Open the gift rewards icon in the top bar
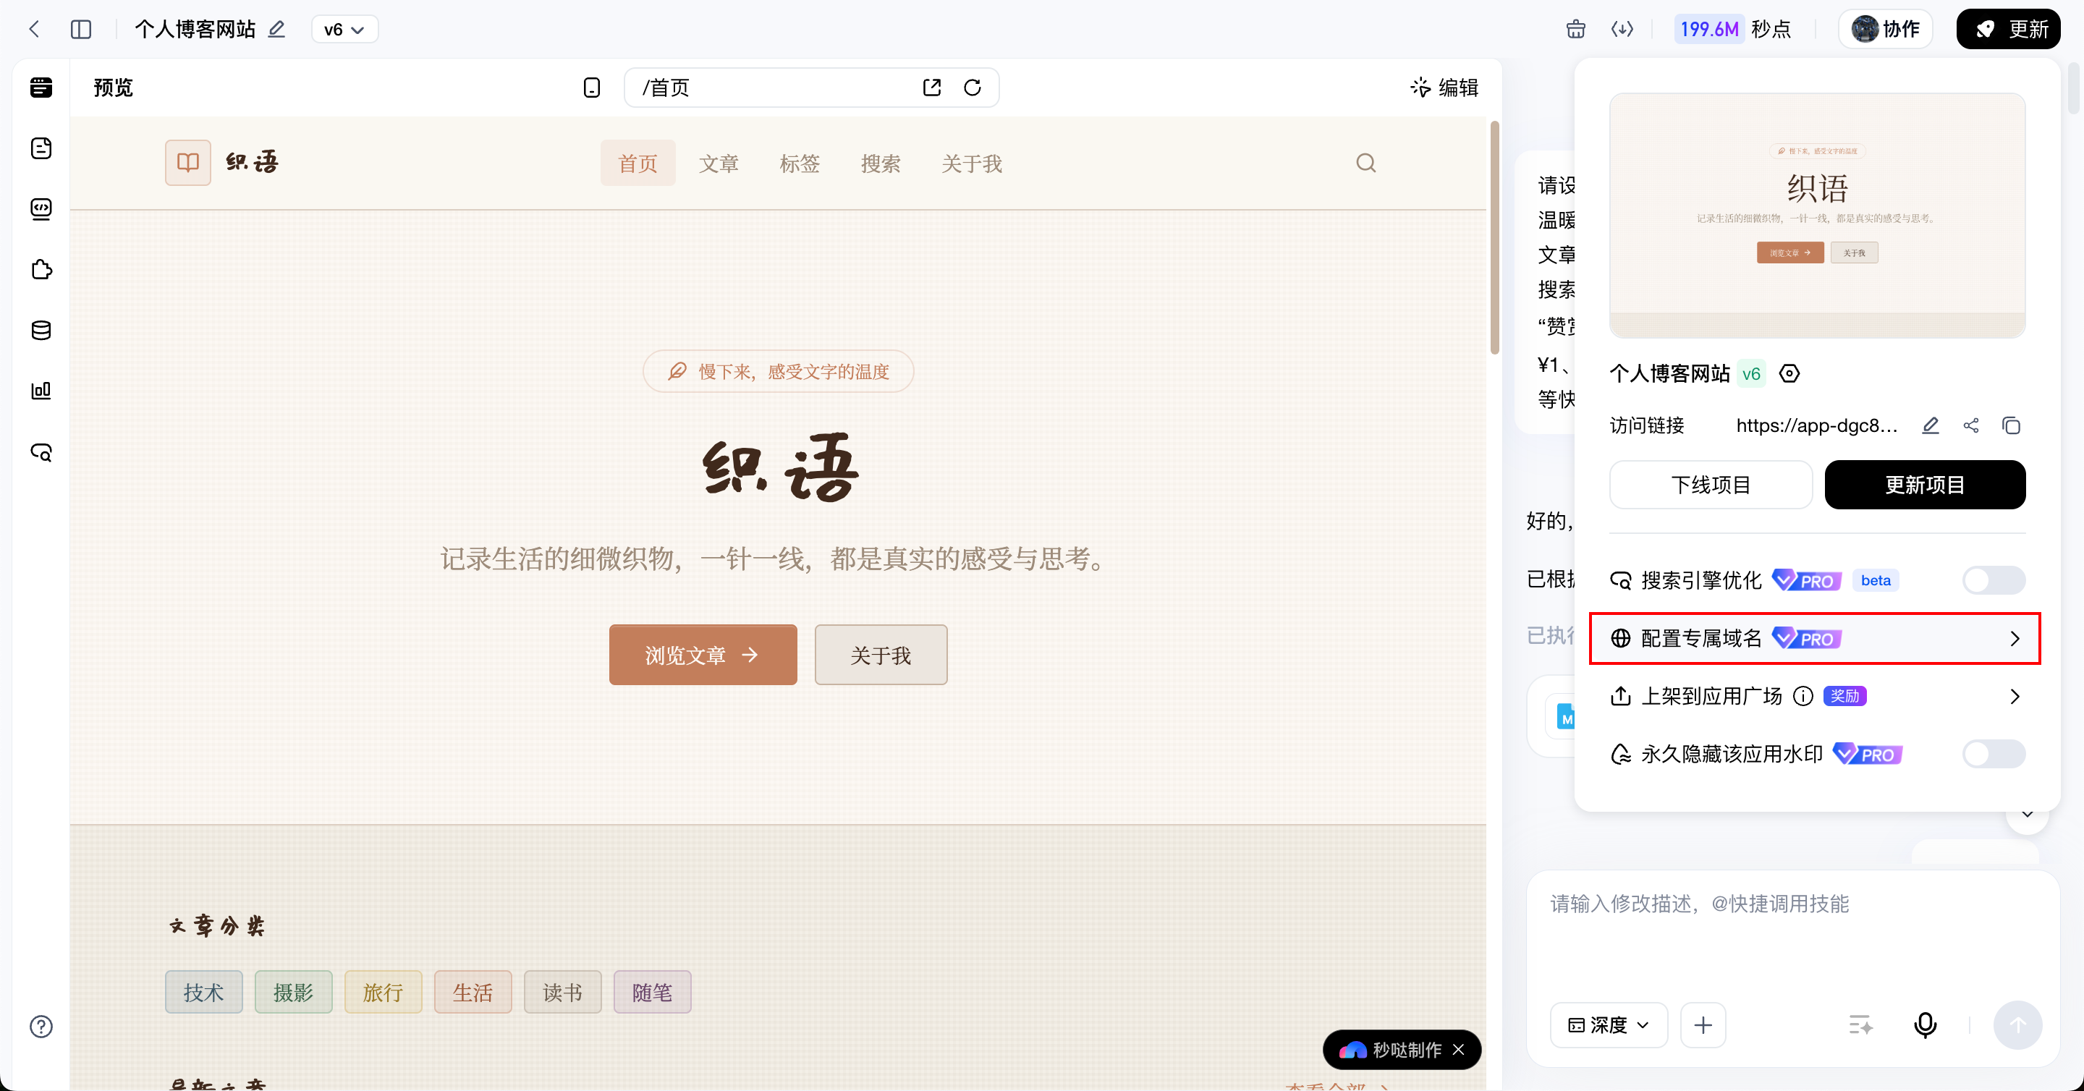This screenshot has width=2084, height=1091. [x=1575, y=30]
